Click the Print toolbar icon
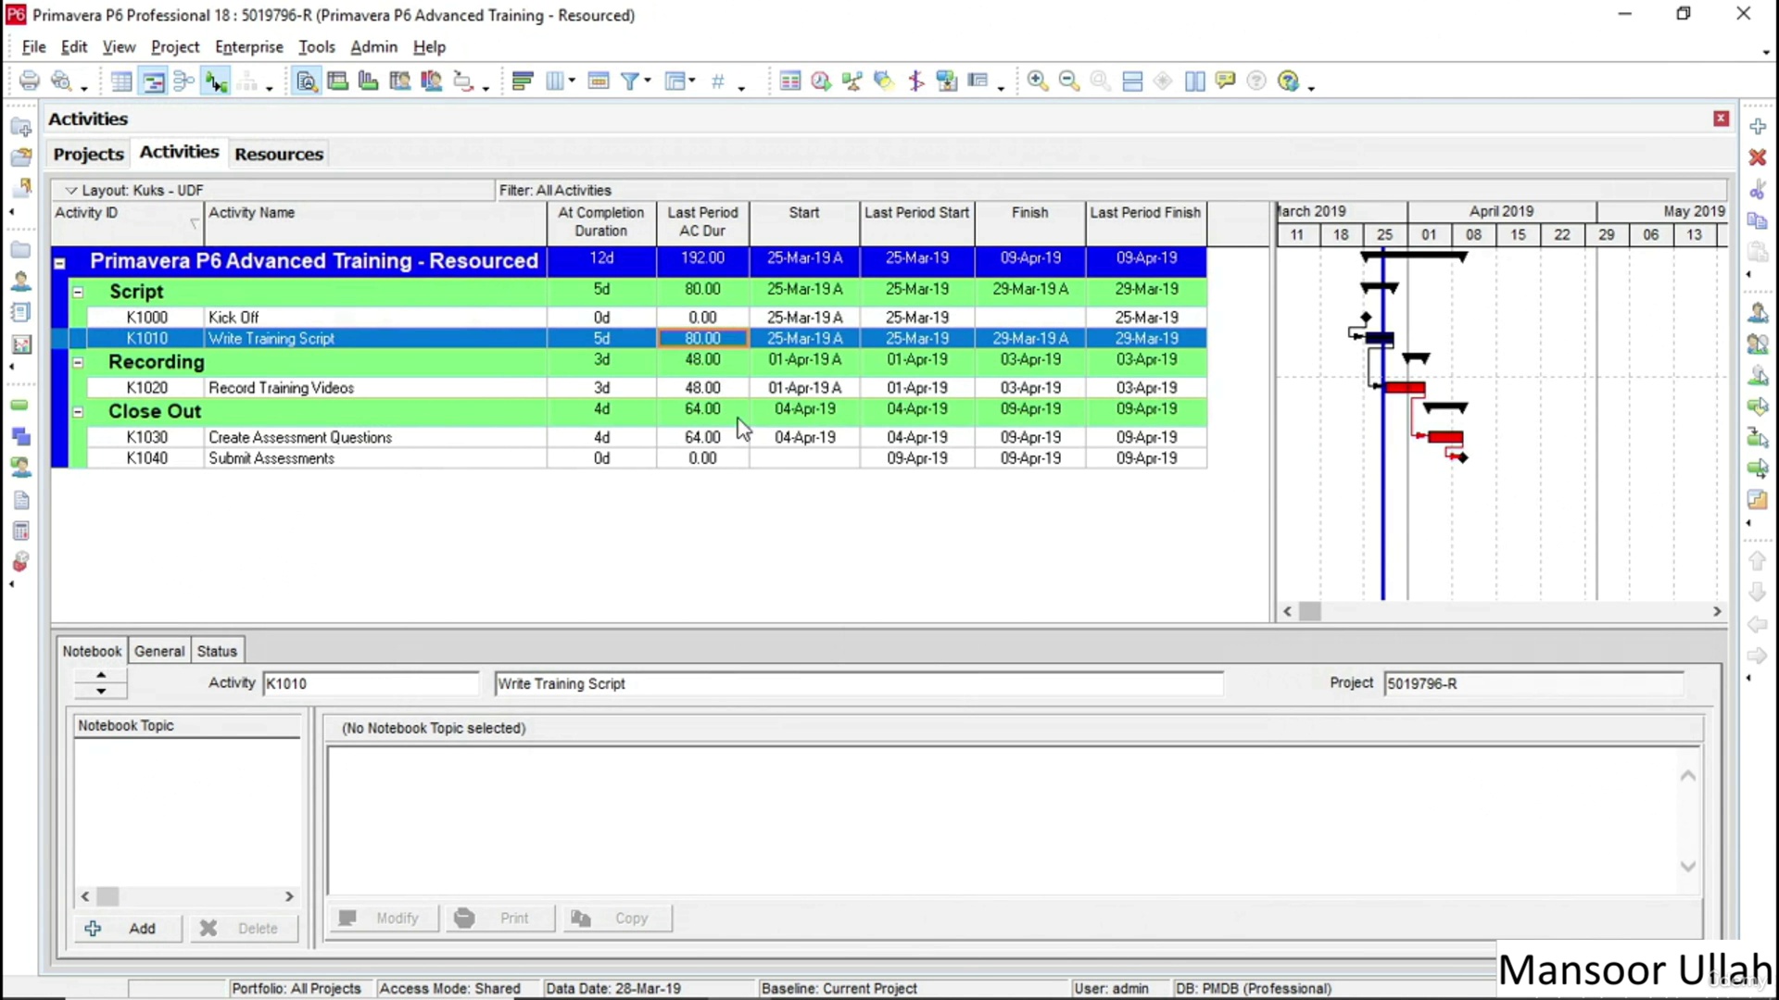 pyautogui.click(x=29, y=81)
